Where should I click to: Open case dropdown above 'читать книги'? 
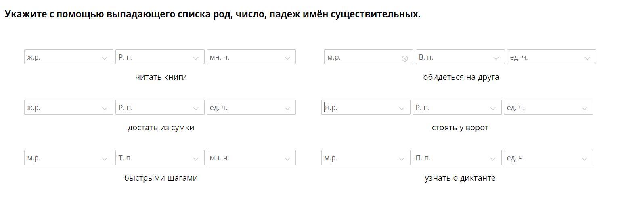160,57
